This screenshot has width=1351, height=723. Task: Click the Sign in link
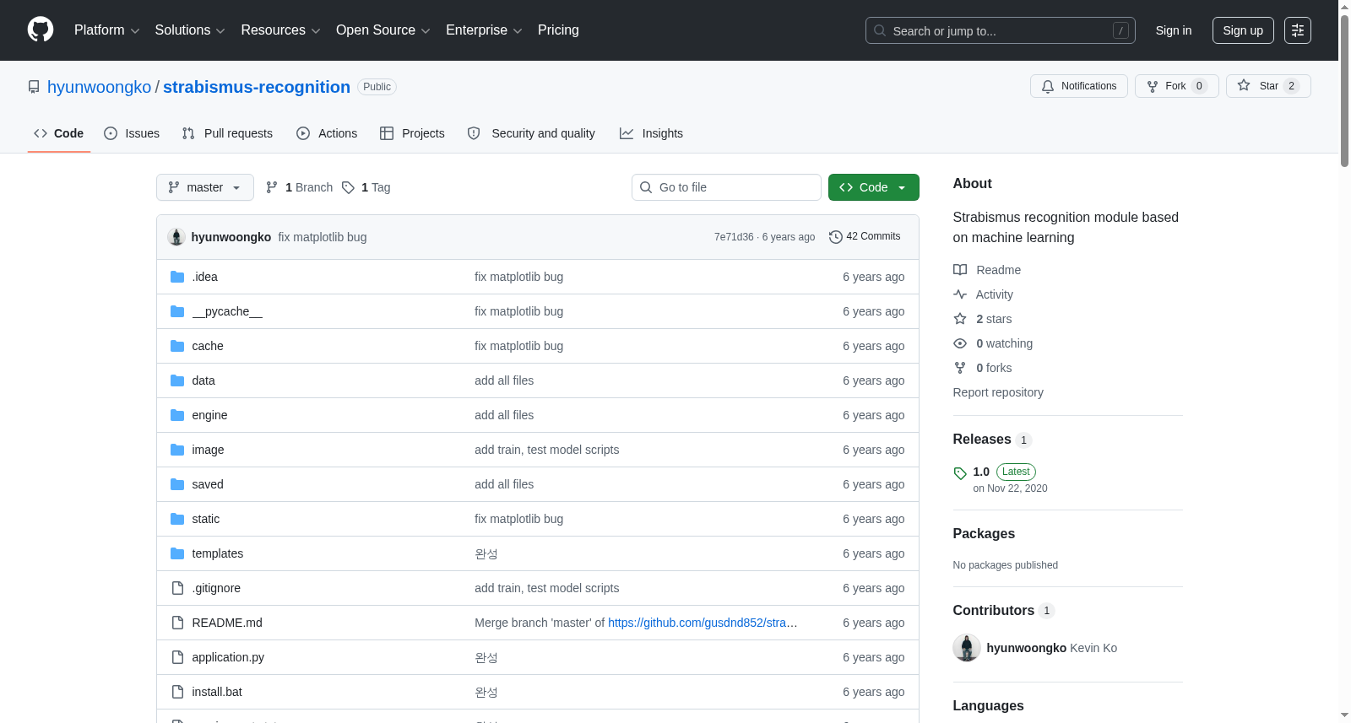(1173, 30)
